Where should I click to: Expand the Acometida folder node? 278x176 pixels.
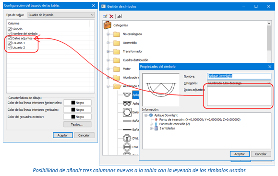coord(108,43)
